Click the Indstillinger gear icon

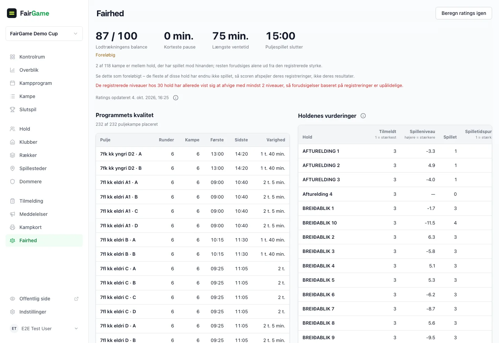(12, 312)
